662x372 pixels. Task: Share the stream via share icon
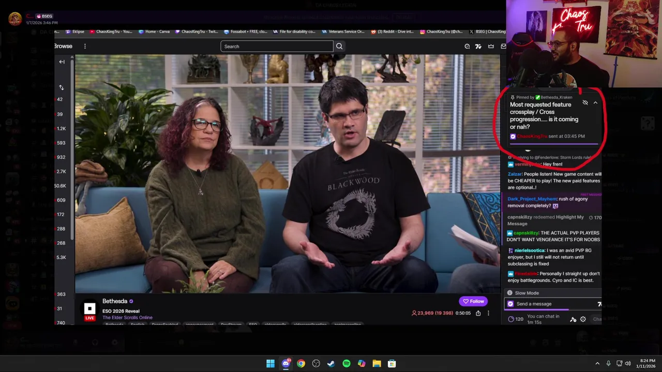478,313
